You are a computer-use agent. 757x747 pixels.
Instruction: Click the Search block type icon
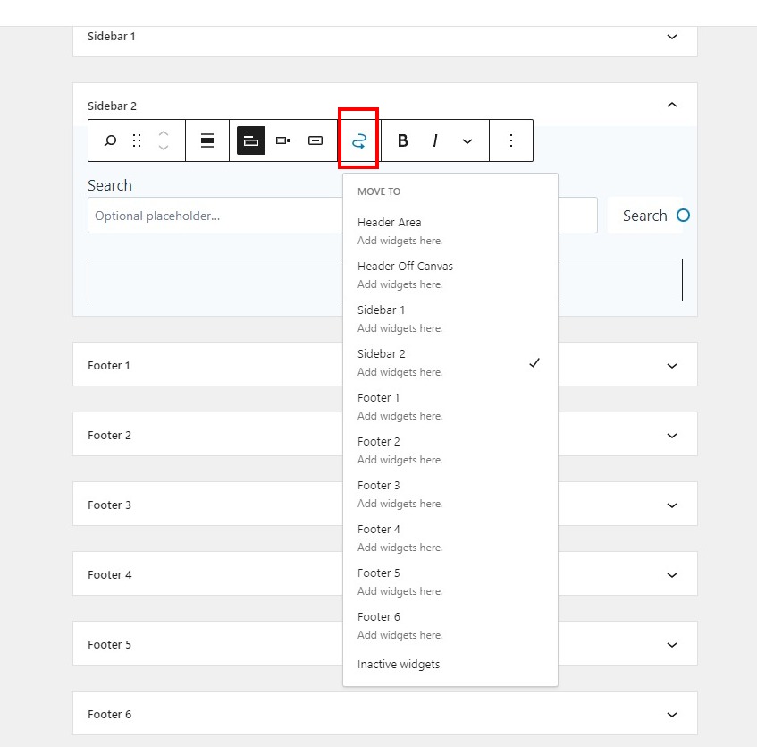[110, 140]
